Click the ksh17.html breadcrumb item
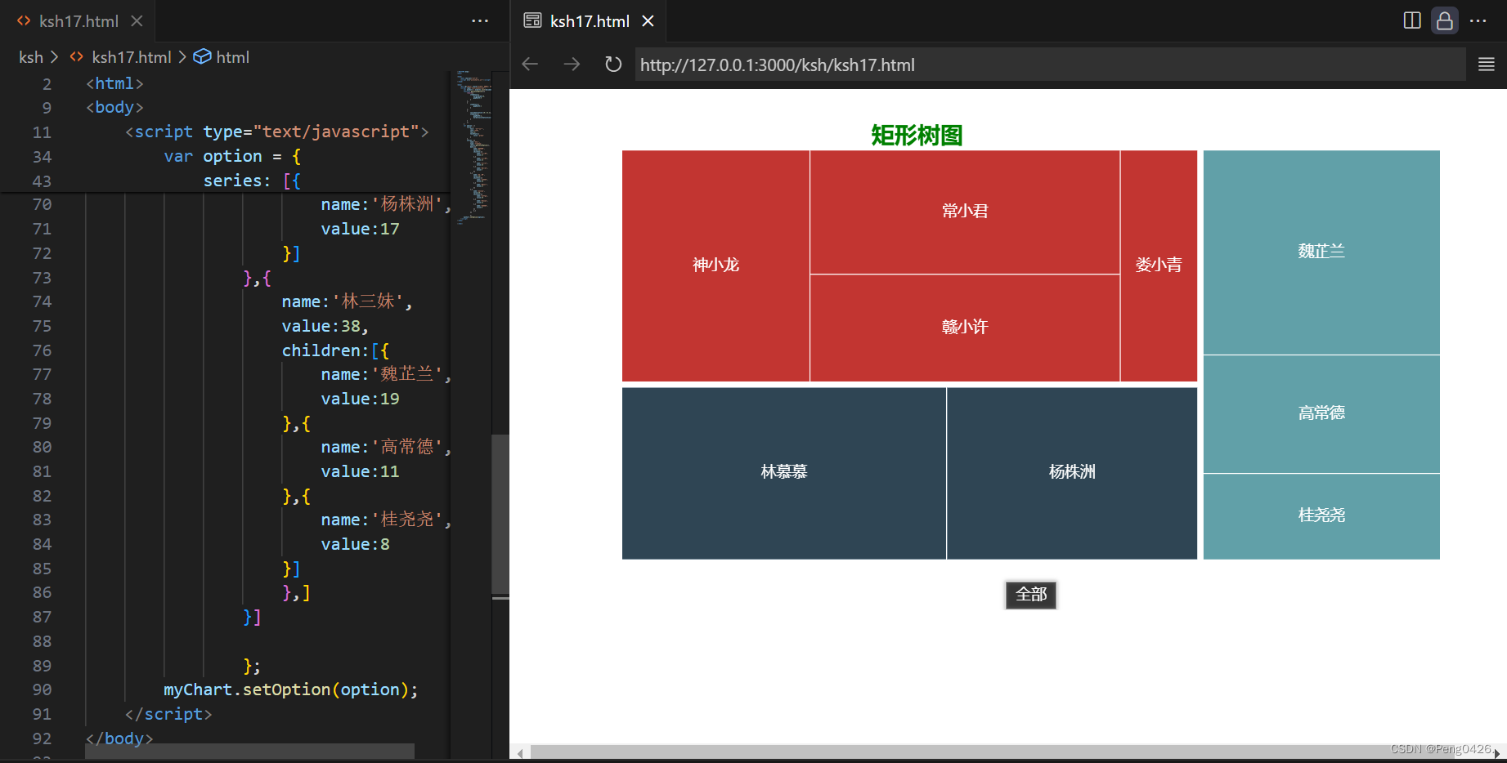1507x763 pixels. (x=131, y=57)
